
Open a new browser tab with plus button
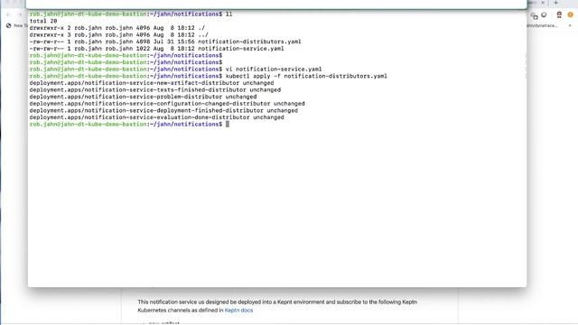click(x=556, y=3)
